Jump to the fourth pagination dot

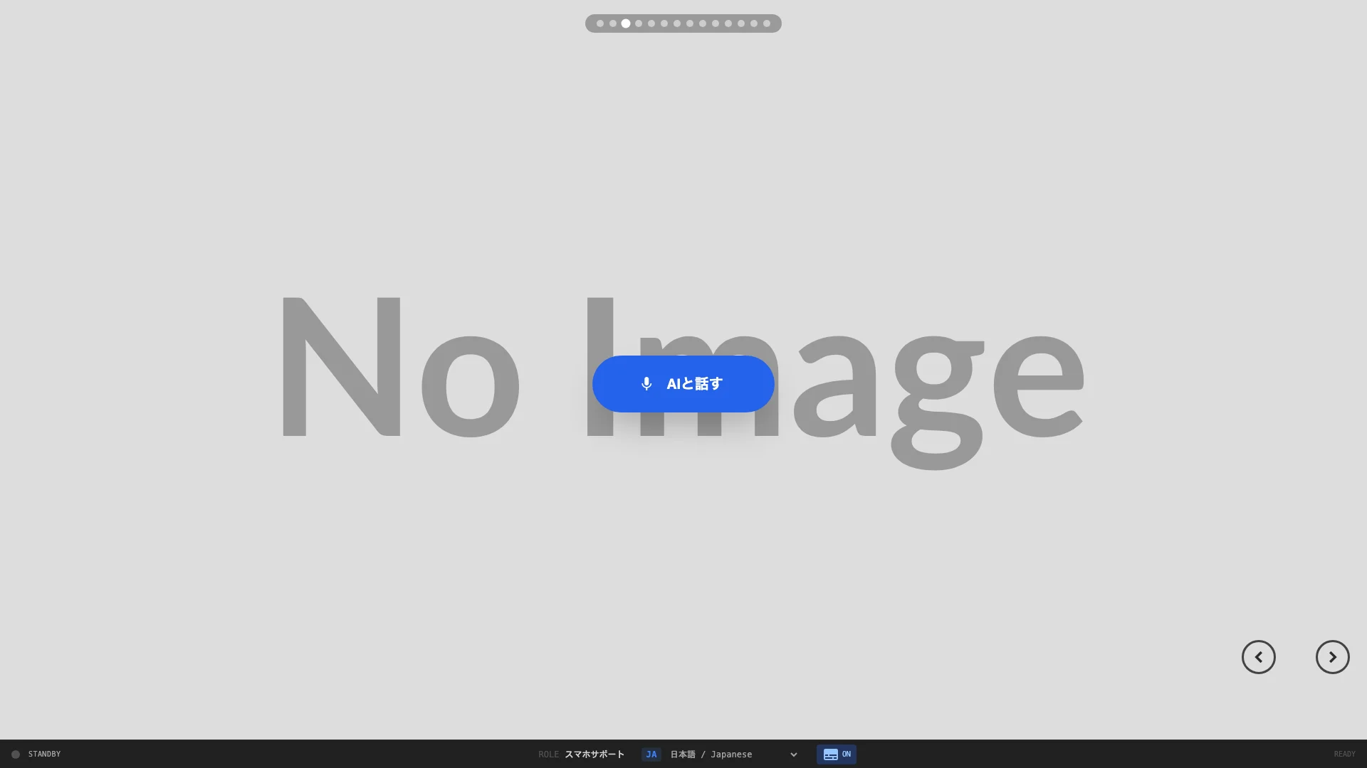[x=639, y=23]
